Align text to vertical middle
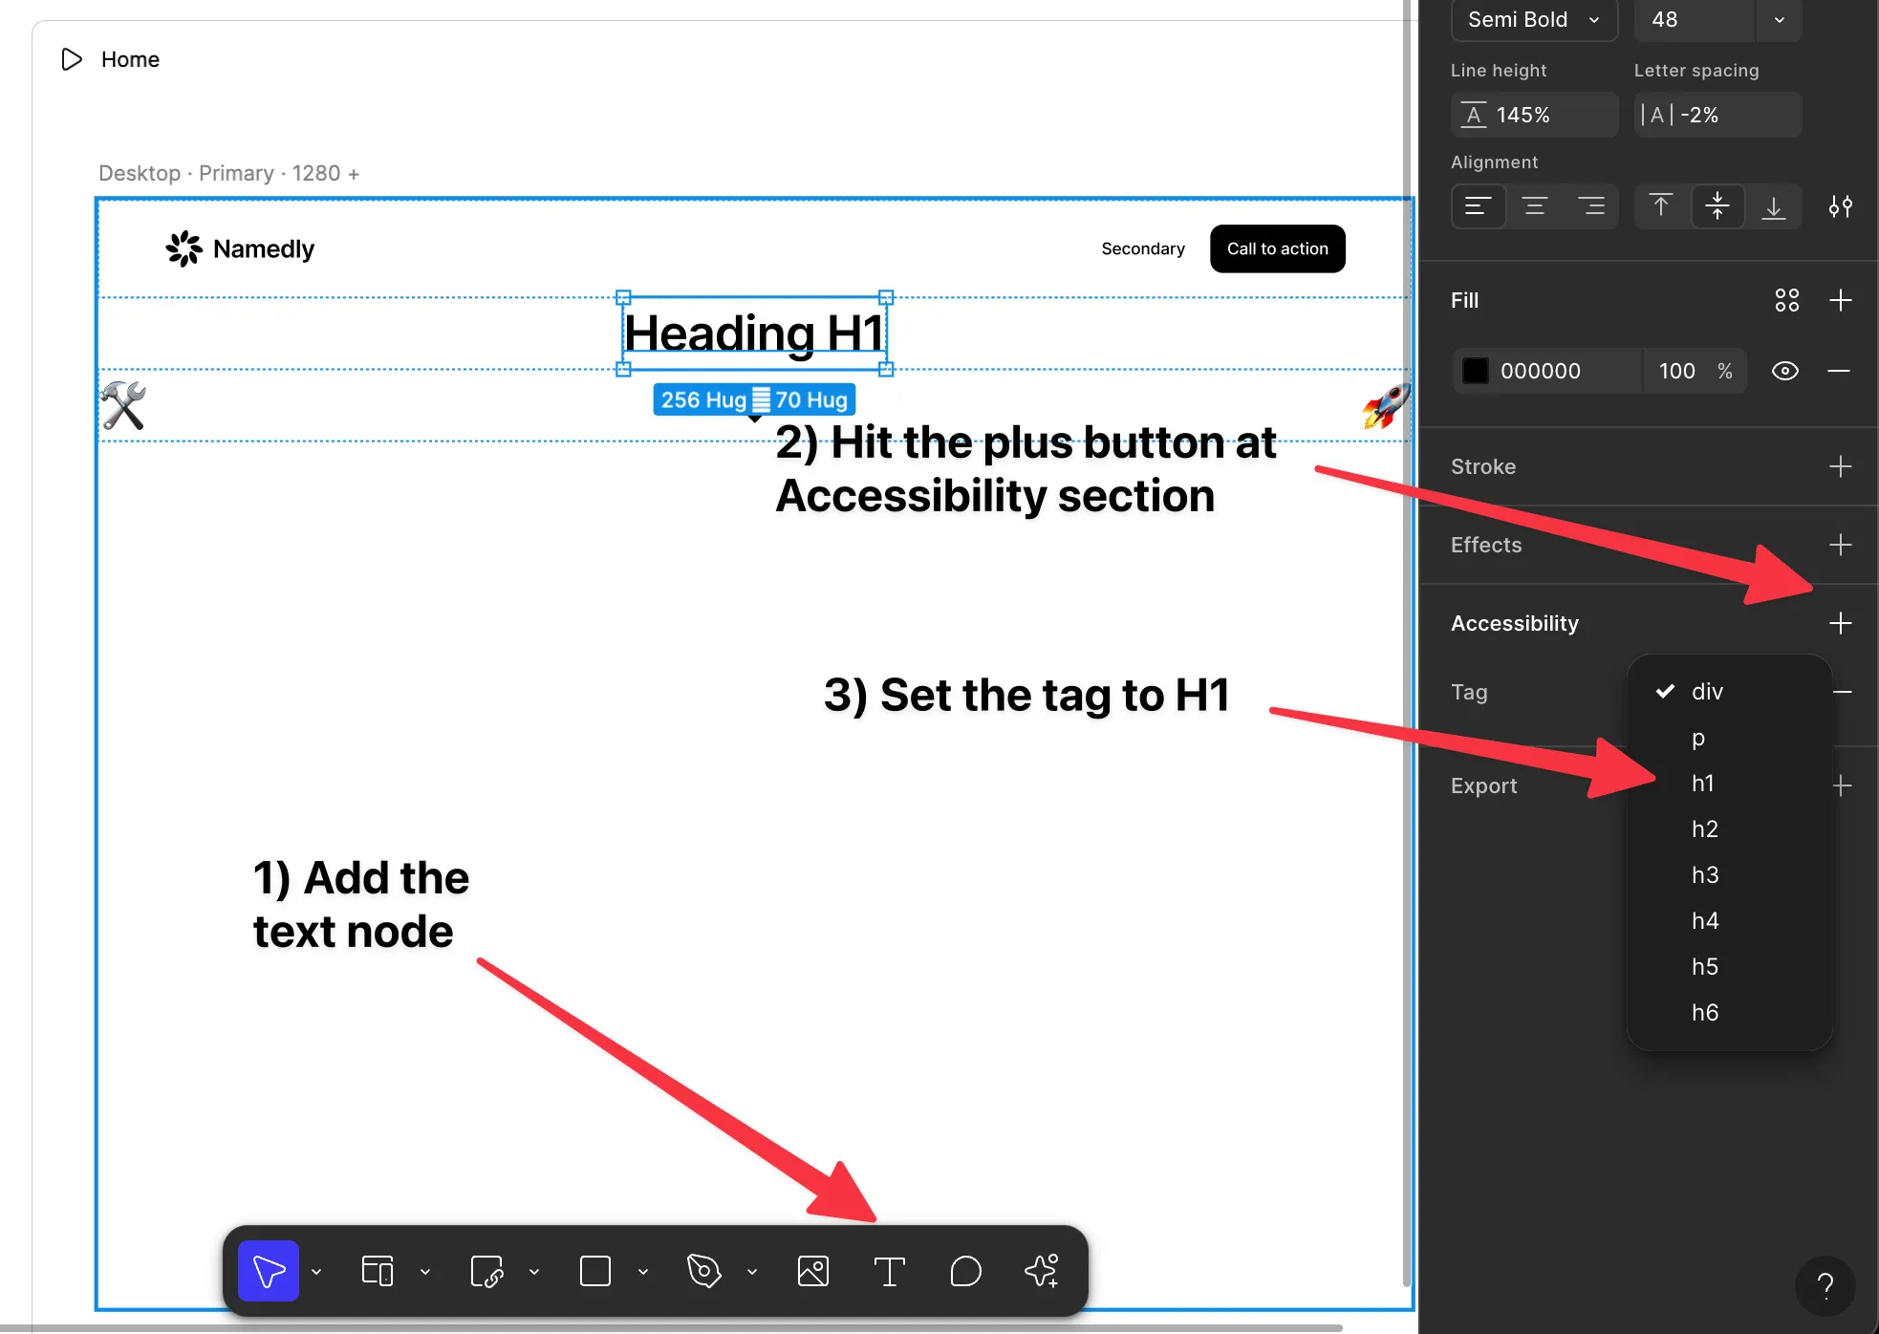Viewport: 1879px width, 1334px height. tap(1717, 206)
